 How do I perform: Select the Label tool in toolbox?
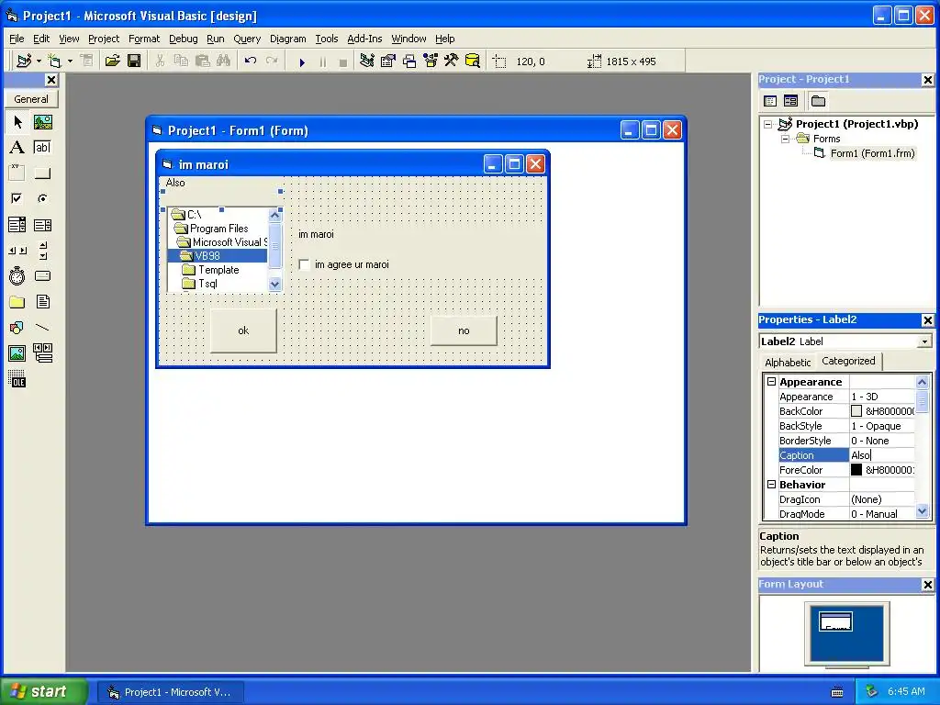click(x=17, y=148)
